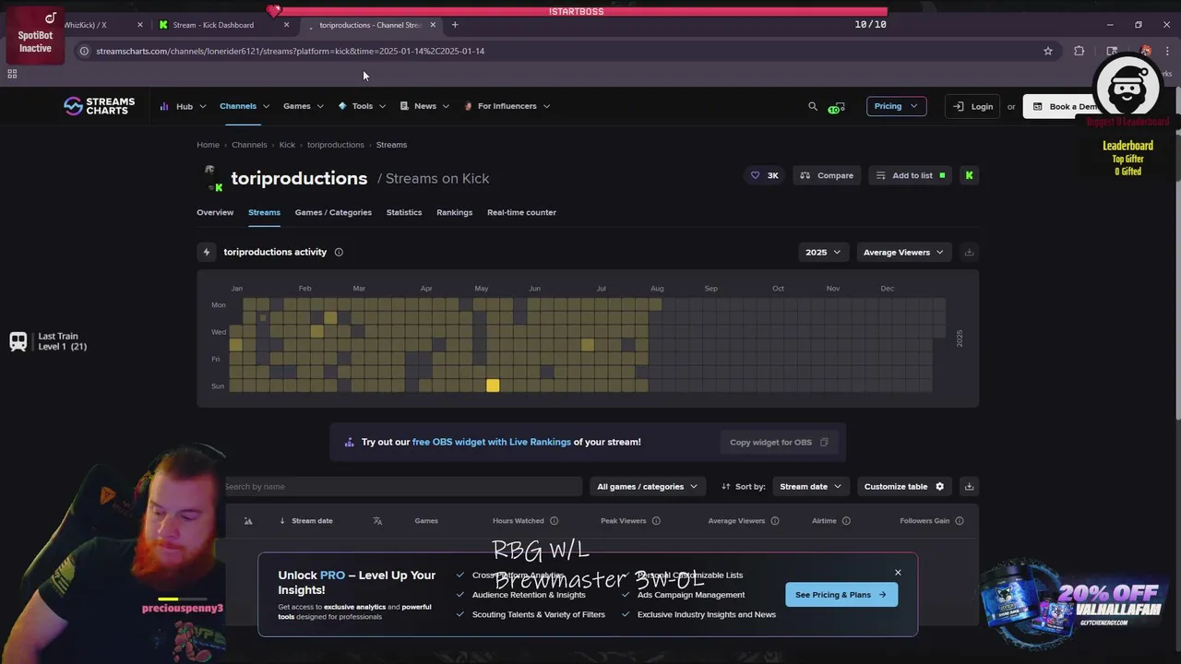Screen dimensions: 1181x664
Task: Expand the Tools menu
Action: coord(363,106)
